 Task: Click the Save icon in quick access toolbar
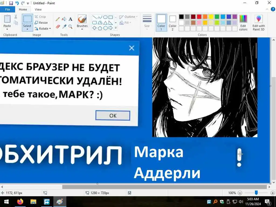[11, 3]
